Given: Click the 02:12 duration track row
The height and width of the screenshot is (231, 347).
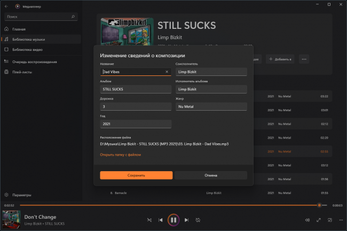Looking at the screenshot, I should (293, 124).
